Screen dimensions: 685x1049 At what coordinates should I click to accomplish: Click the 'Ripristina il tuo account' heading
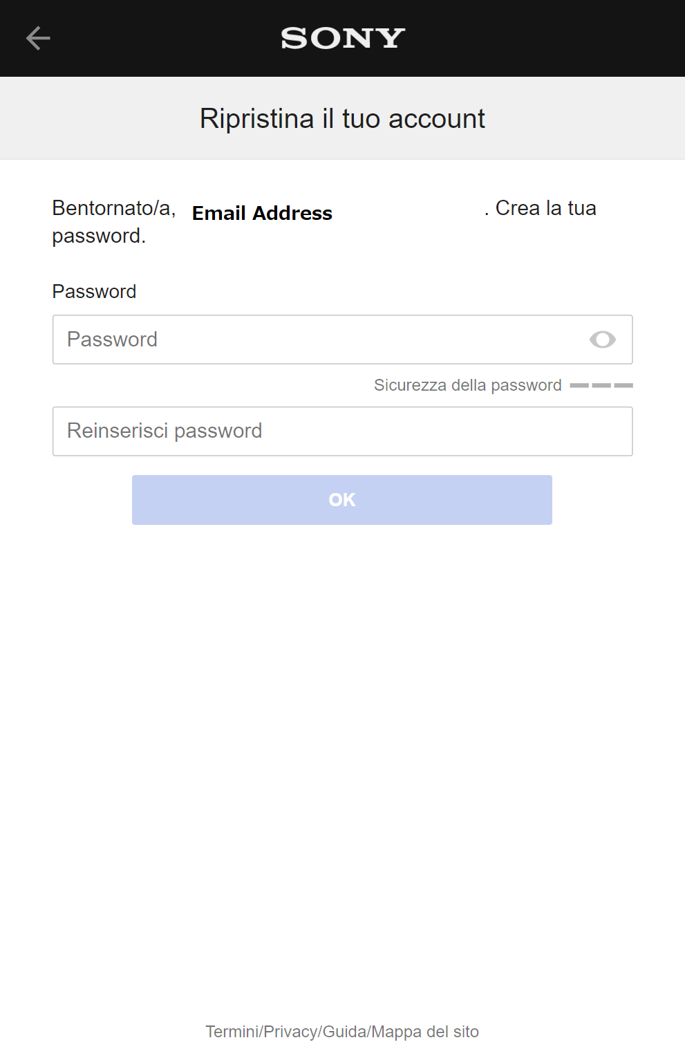342,118
